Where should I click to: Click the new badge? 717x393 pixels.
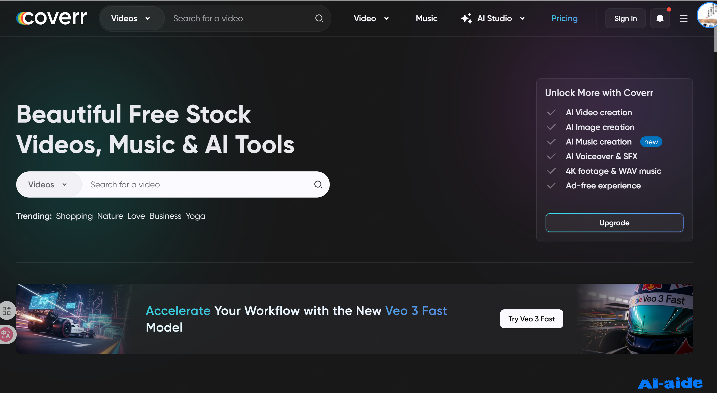[x=651, y=142]
